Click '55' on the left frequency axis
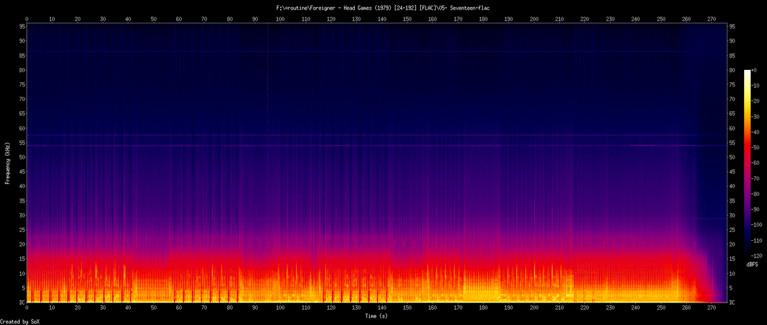Screen dimensions: 767x325 (x=21, y=143)
